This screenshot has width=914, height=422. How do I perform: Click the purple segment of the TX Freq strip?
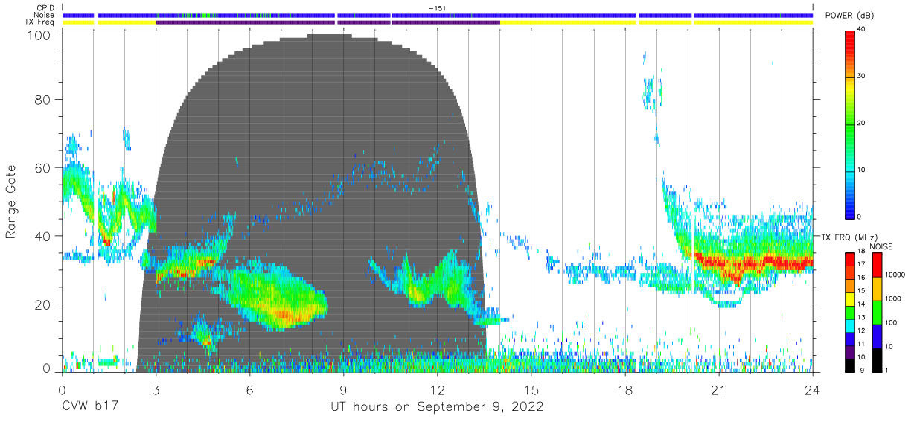[x=327, y=22]
